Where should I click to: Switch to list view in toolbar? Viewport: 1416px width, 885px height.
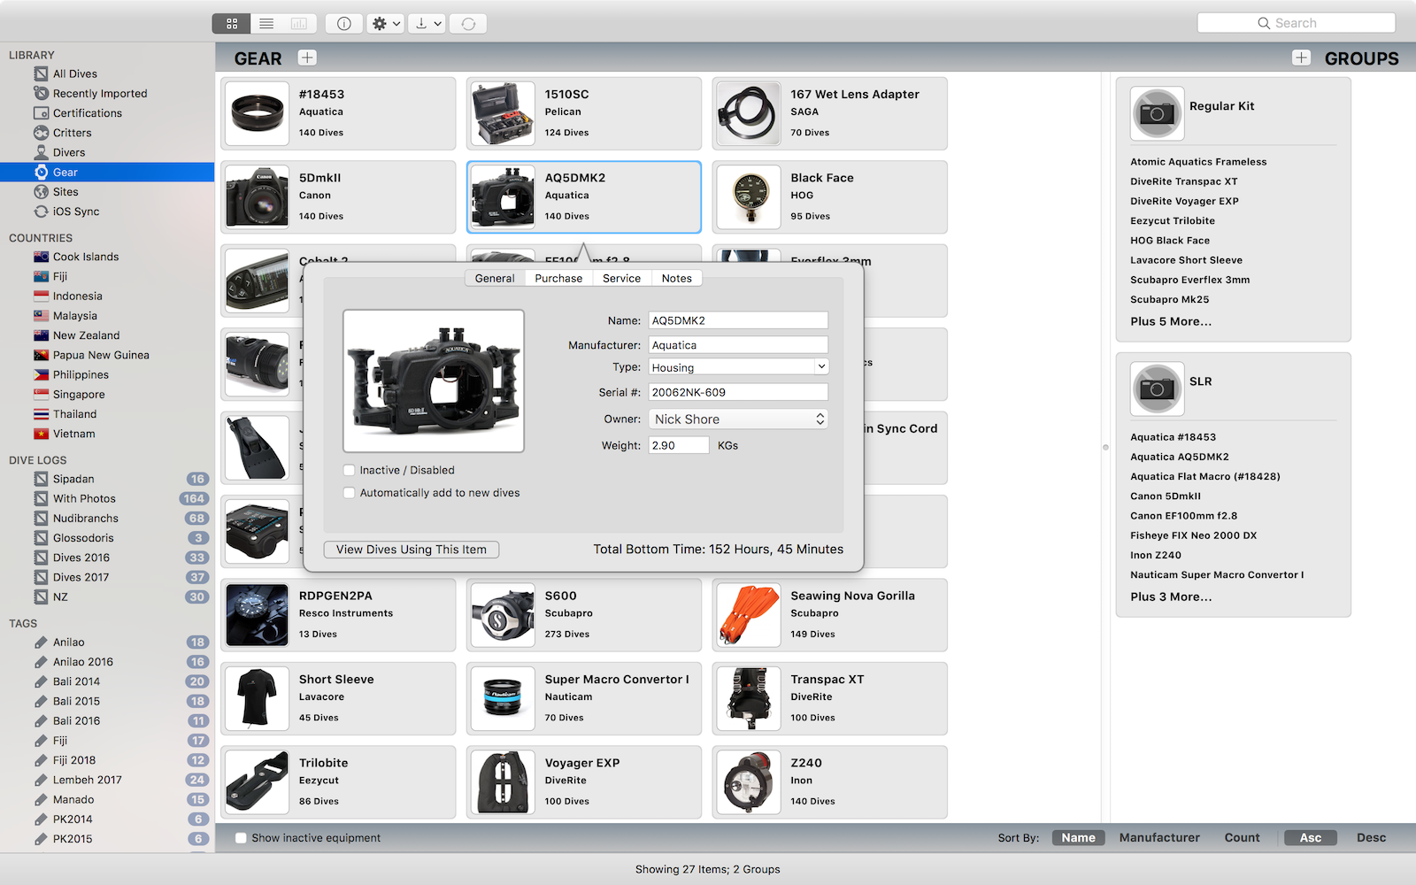tap(266, 24)
